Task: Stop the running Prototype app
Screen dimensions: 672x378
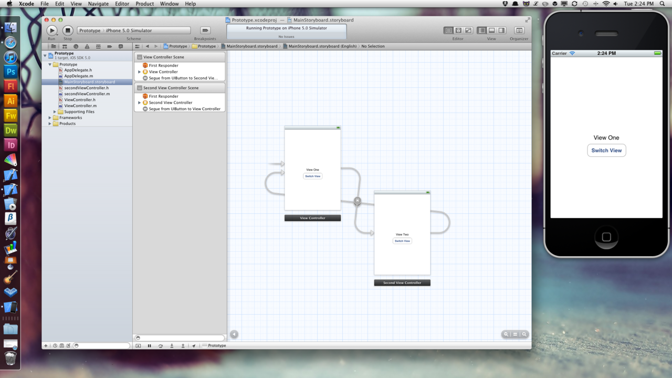Action: click(68, 30)
